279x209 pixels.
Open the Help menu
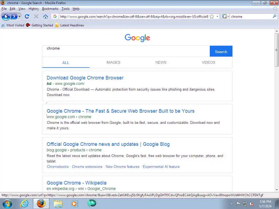point(76,9)
